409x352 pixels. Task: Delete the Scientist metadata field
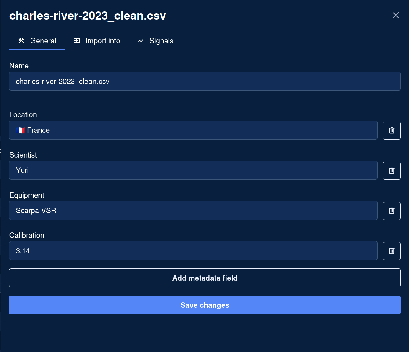click(x=392, y=171)
